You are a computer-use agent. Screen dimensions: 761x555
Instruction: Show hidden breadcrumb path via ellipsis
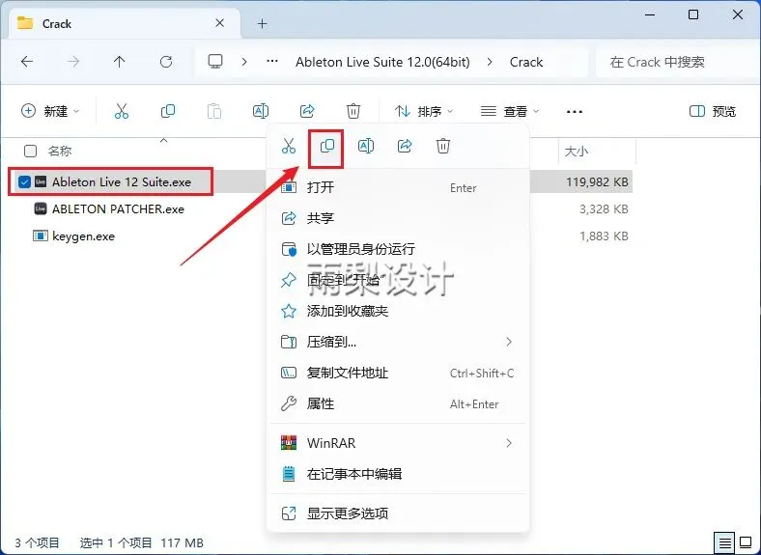pyautogui.click(x=272, y=62)
